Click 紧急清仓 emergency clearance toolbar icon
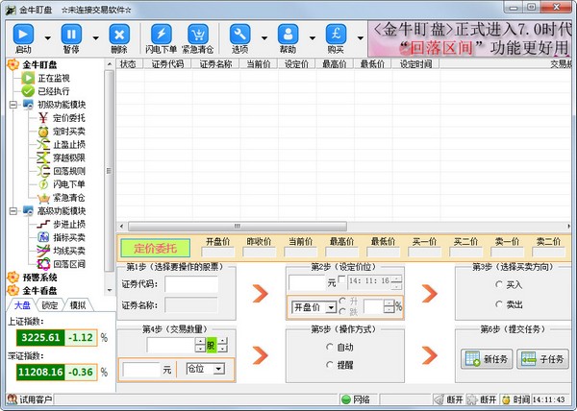Screen dimensions: 577x411 pyautogui.click(x=198, y=35)
